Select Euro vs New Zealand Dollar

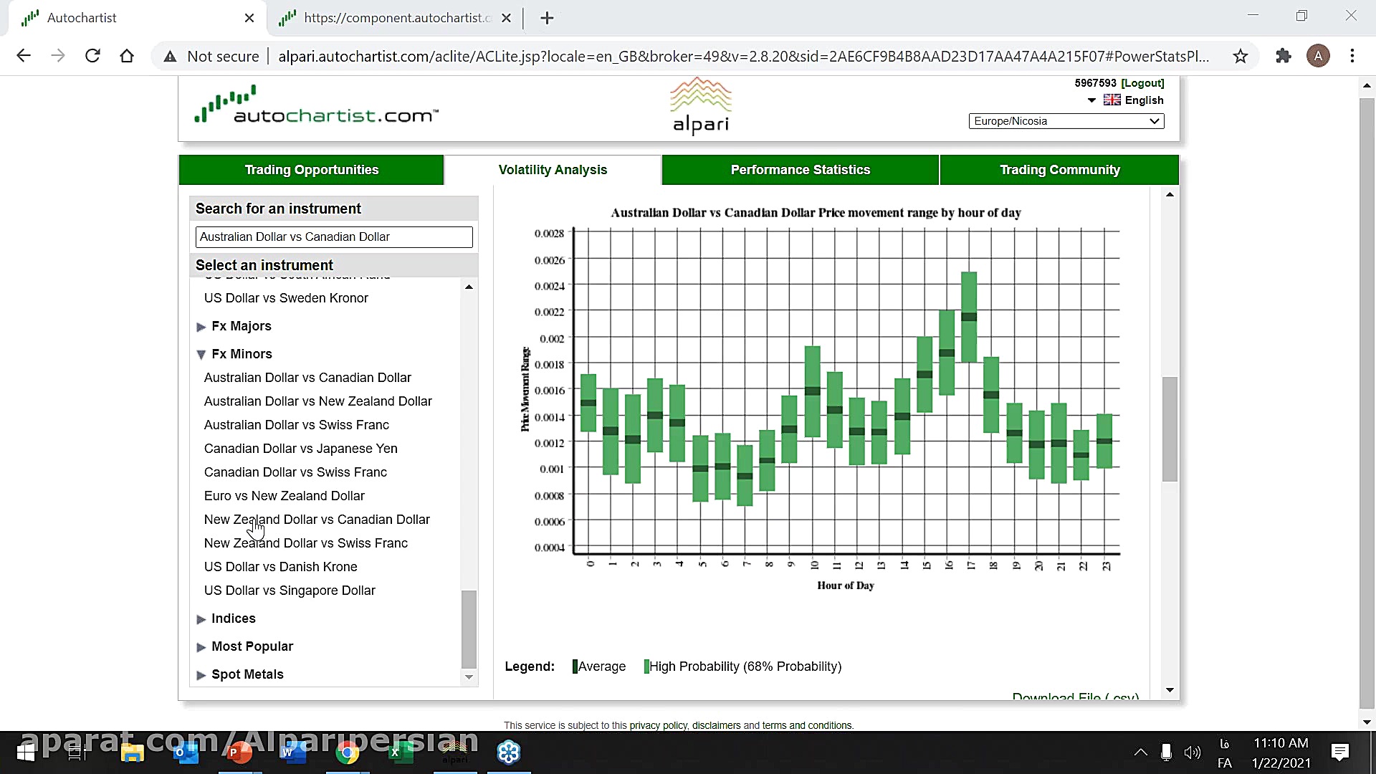coord(284,496)
